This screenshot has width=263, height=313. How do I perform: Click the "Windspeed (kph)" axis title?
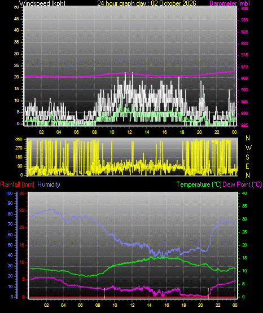(x=42, y=3)
